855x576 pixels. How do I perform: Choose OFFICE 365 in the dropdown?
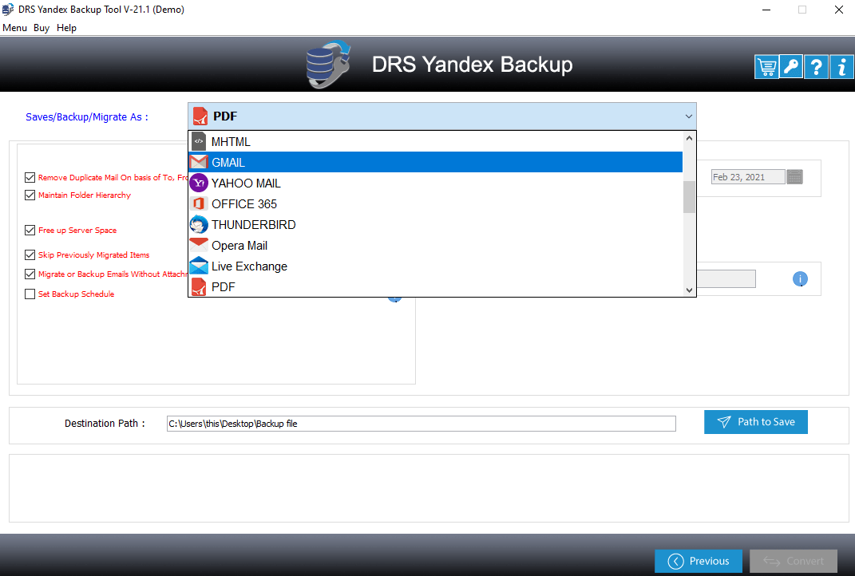[436, 203]
